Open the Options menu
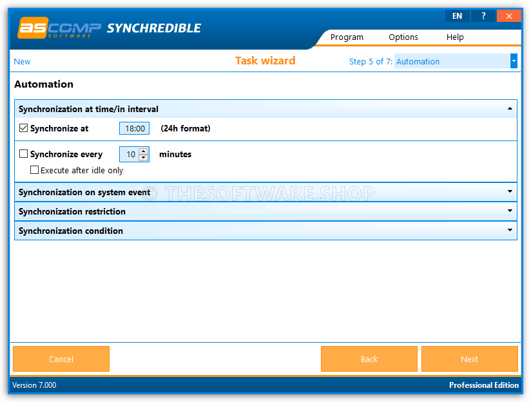 click(403, 37)
